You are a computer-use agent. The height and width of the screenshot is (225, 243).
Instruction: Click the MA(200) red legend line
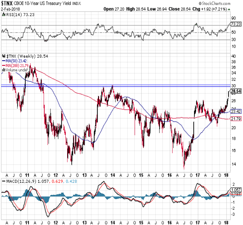(x=3, y=65)
